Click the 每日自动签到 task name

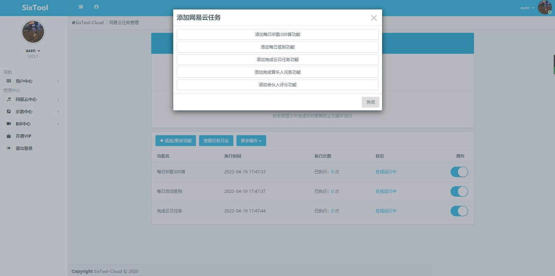(x=169, y=191)
